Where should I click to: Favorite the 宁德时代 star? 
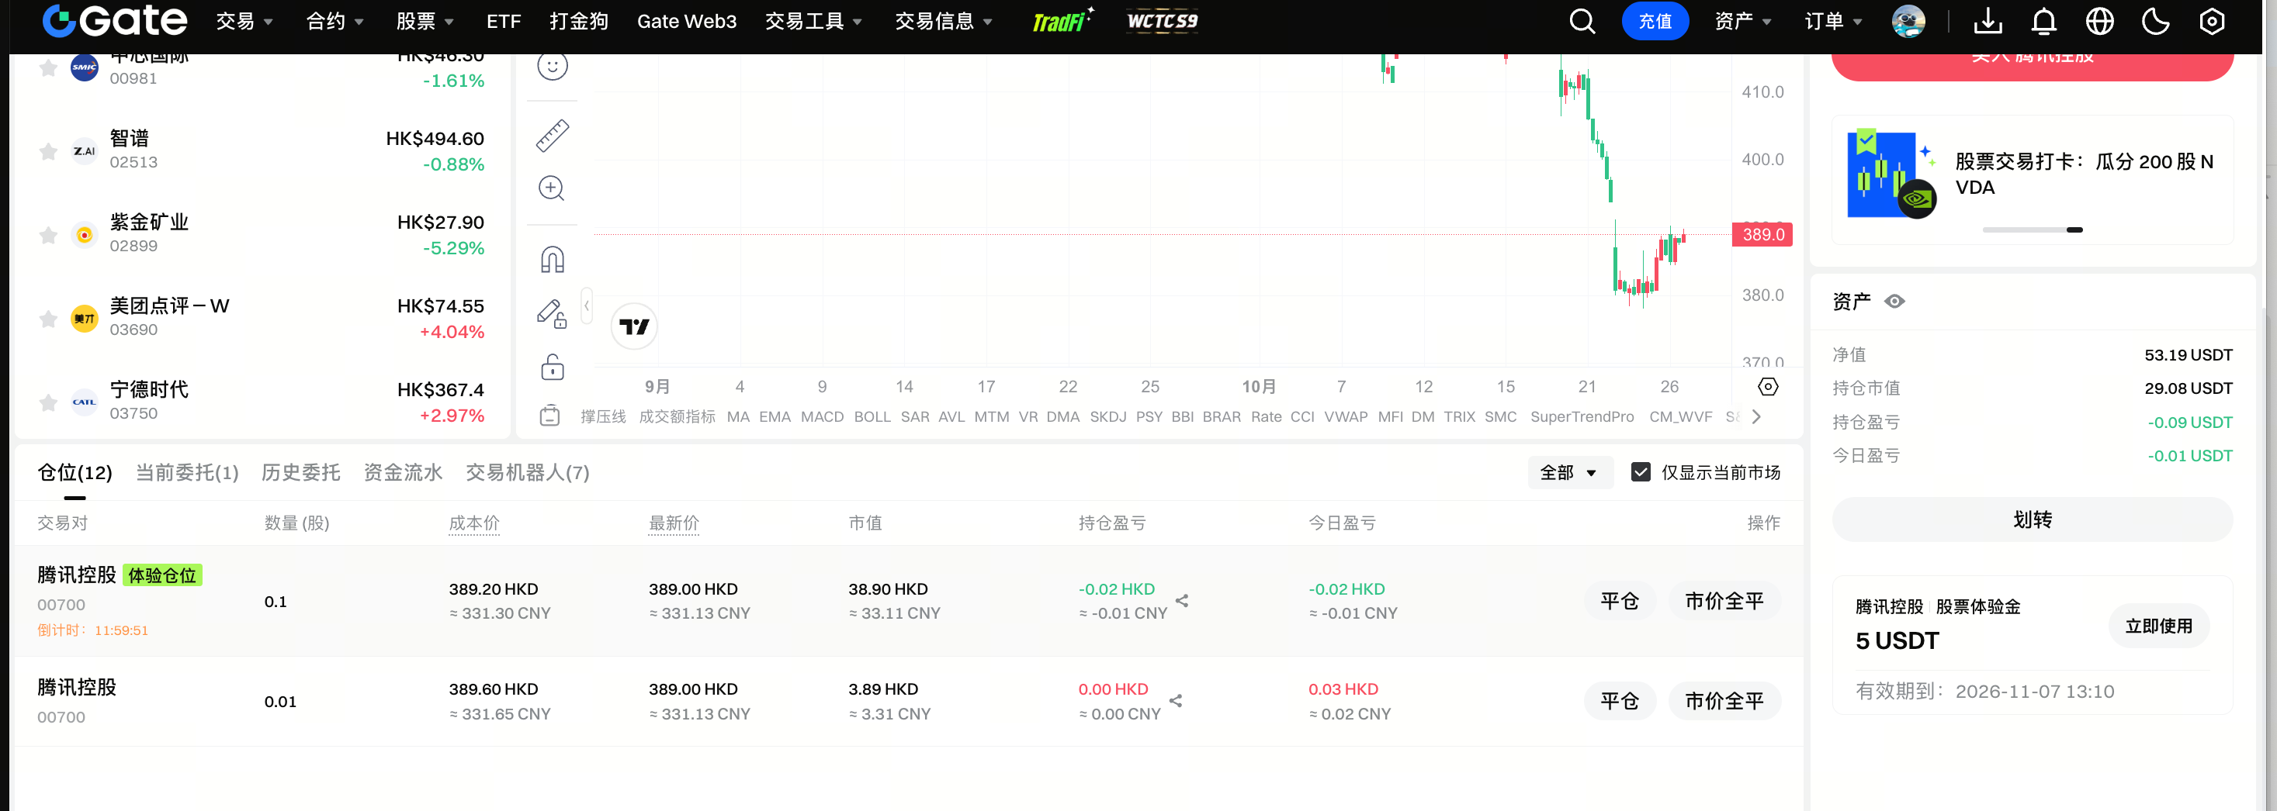49,403
